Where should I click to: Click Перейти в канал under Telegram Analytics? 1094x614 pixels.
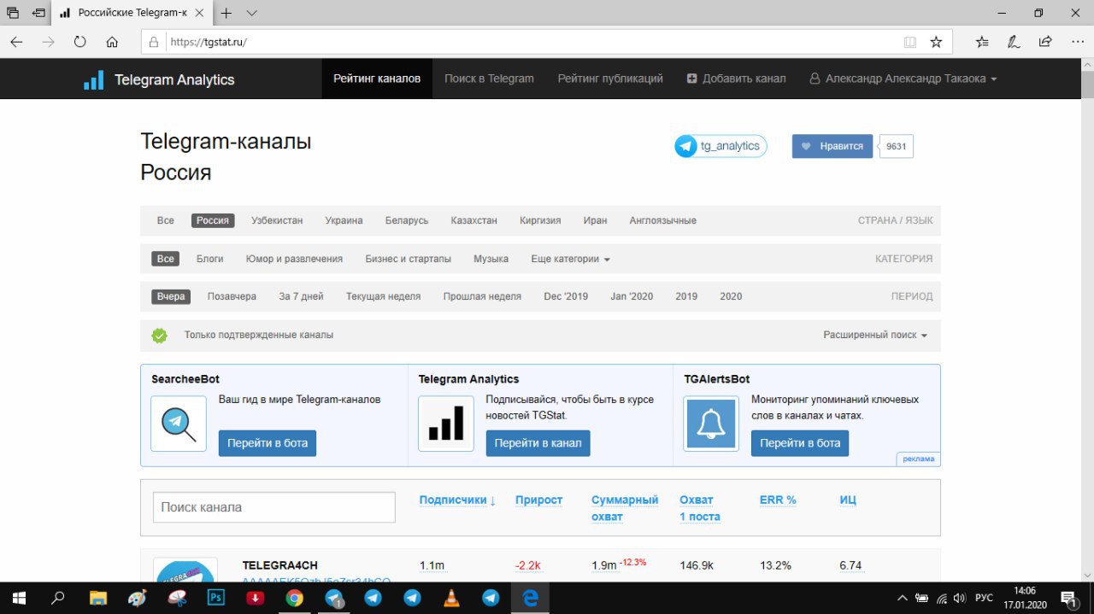tap(538, 443)
